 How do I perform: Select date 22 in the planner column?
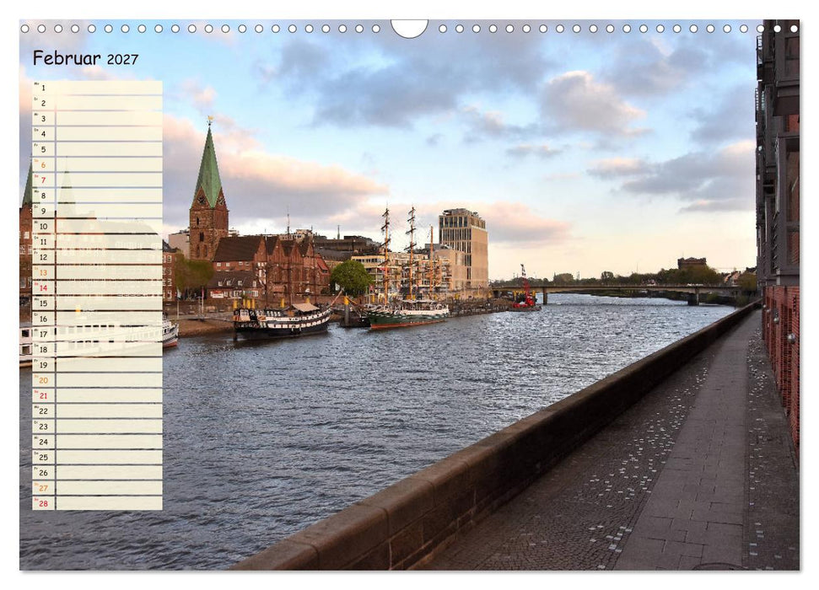click(x=43, y=411)
